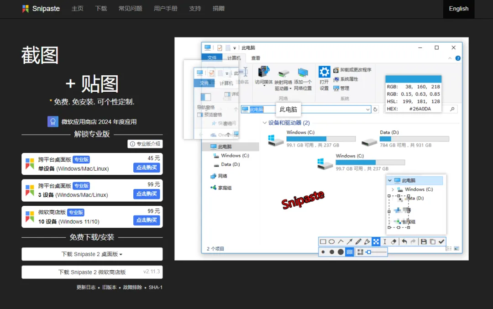Collapse the 设备和驱动器 (2) group
This screenshot has height=309, width=493.
265,123
